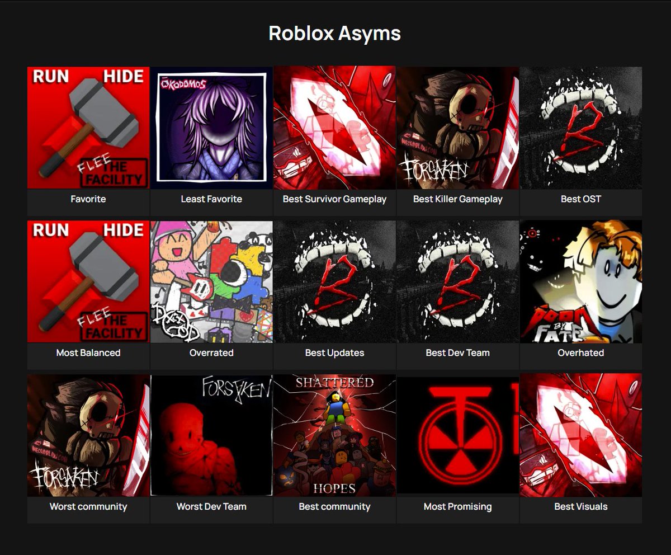The width and height of the screenshot is (671, 555).
Task: Open the Doom by Fate image above Overhated
Action: (581, 281)
